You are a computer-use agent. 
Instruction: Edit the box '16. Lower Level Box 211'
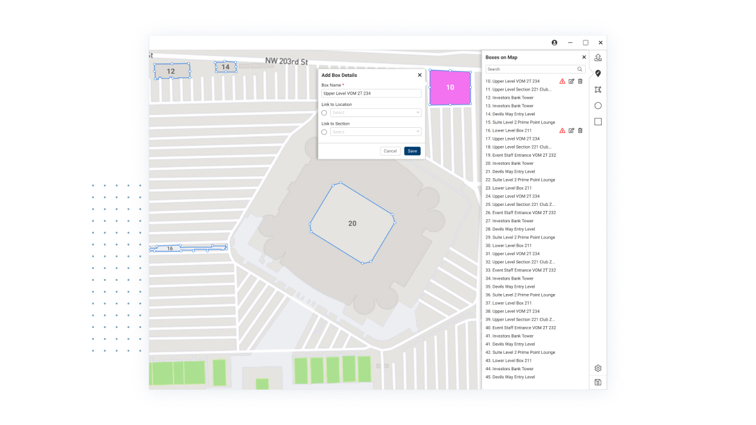click(x=571, y=130)
